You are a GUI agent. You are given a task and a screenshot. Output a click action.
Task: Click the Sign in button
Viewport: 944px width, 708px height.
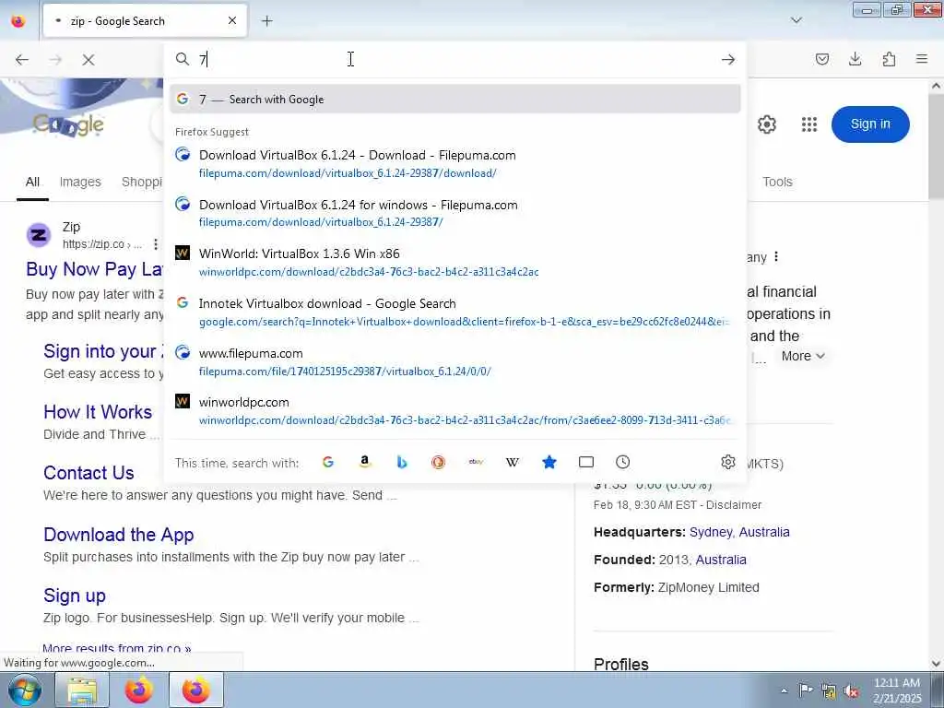point(870,124)
